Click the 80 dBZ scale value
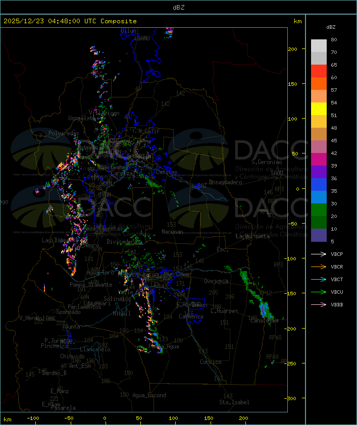 click(334, 39)
